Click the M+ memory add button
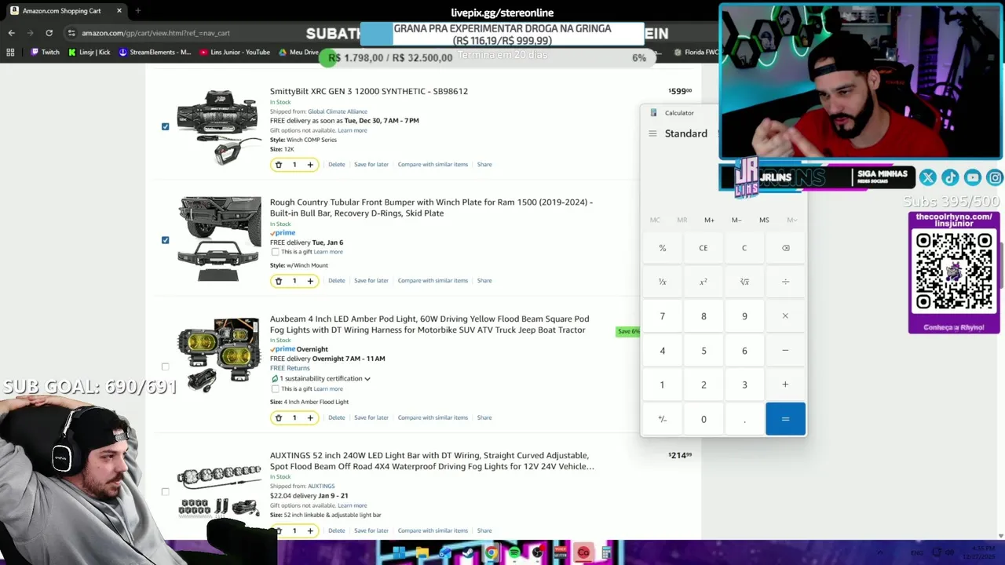The image size is (1005, 565). coord(709,220)
